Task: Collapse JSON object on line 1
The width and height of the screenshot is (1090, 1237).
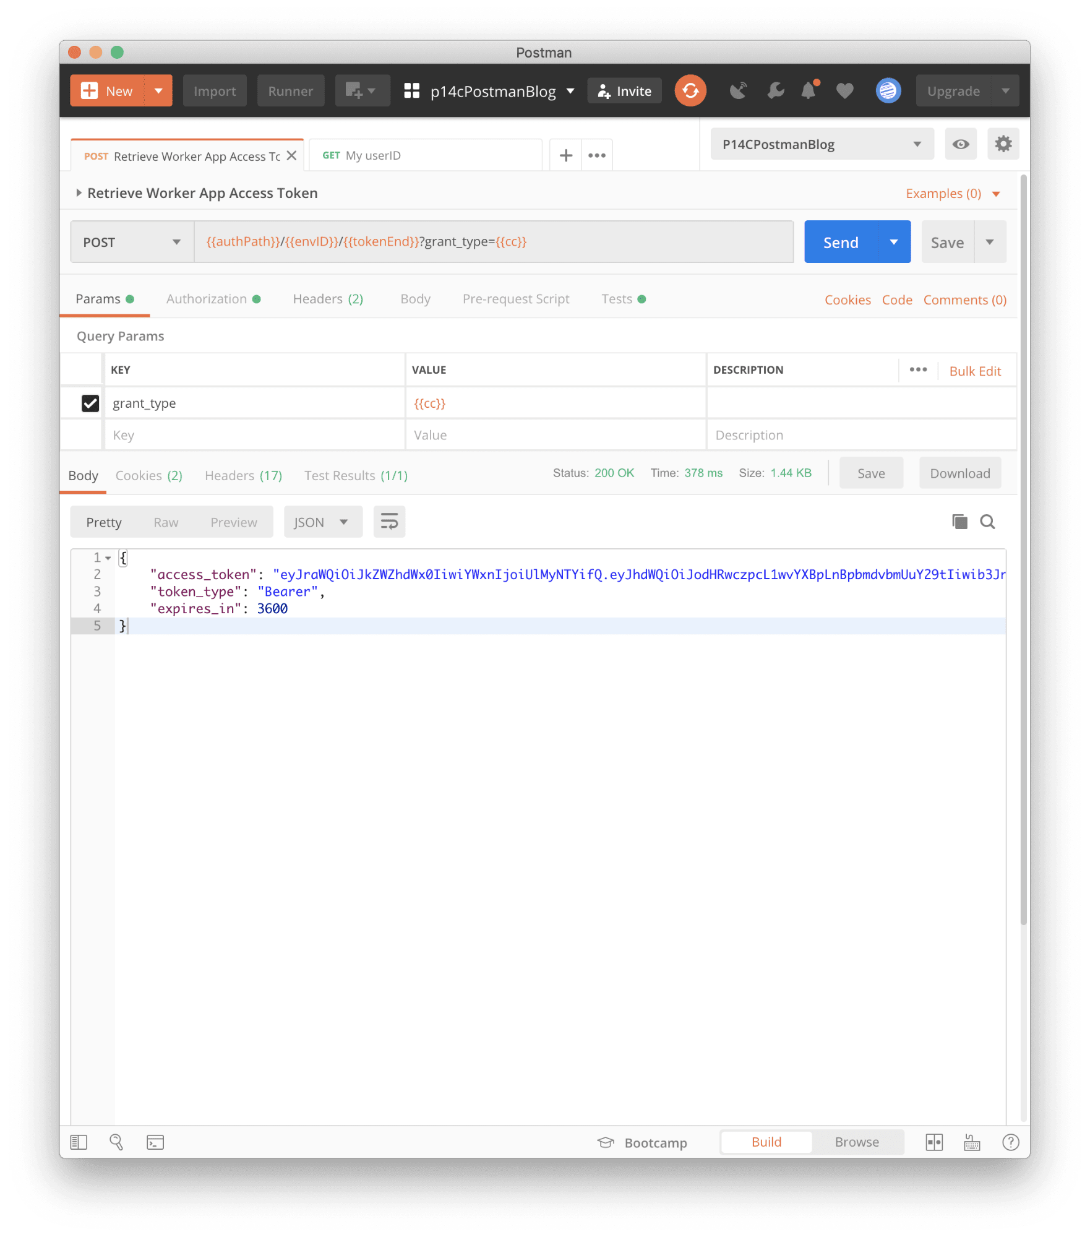Action: pyautogui.click(x=108, y=558)
